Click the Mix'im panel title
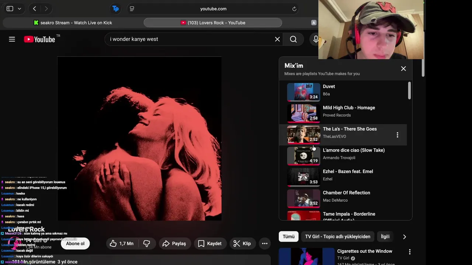472x265 pixels. coord(294,66)
